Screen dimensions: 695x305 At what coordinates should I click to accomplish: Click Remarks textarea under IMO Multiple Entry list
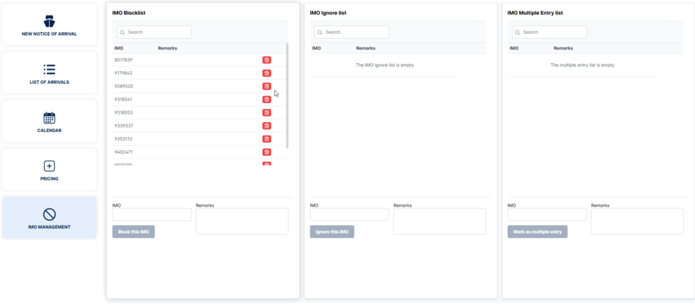637,221
